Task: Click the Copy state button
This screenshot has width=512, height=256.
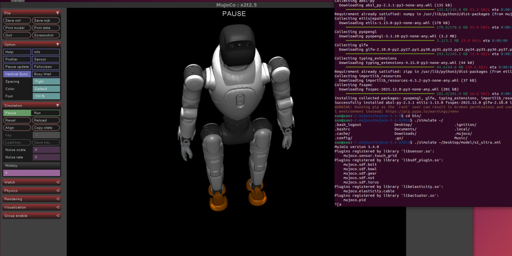Action: point(46,128)
